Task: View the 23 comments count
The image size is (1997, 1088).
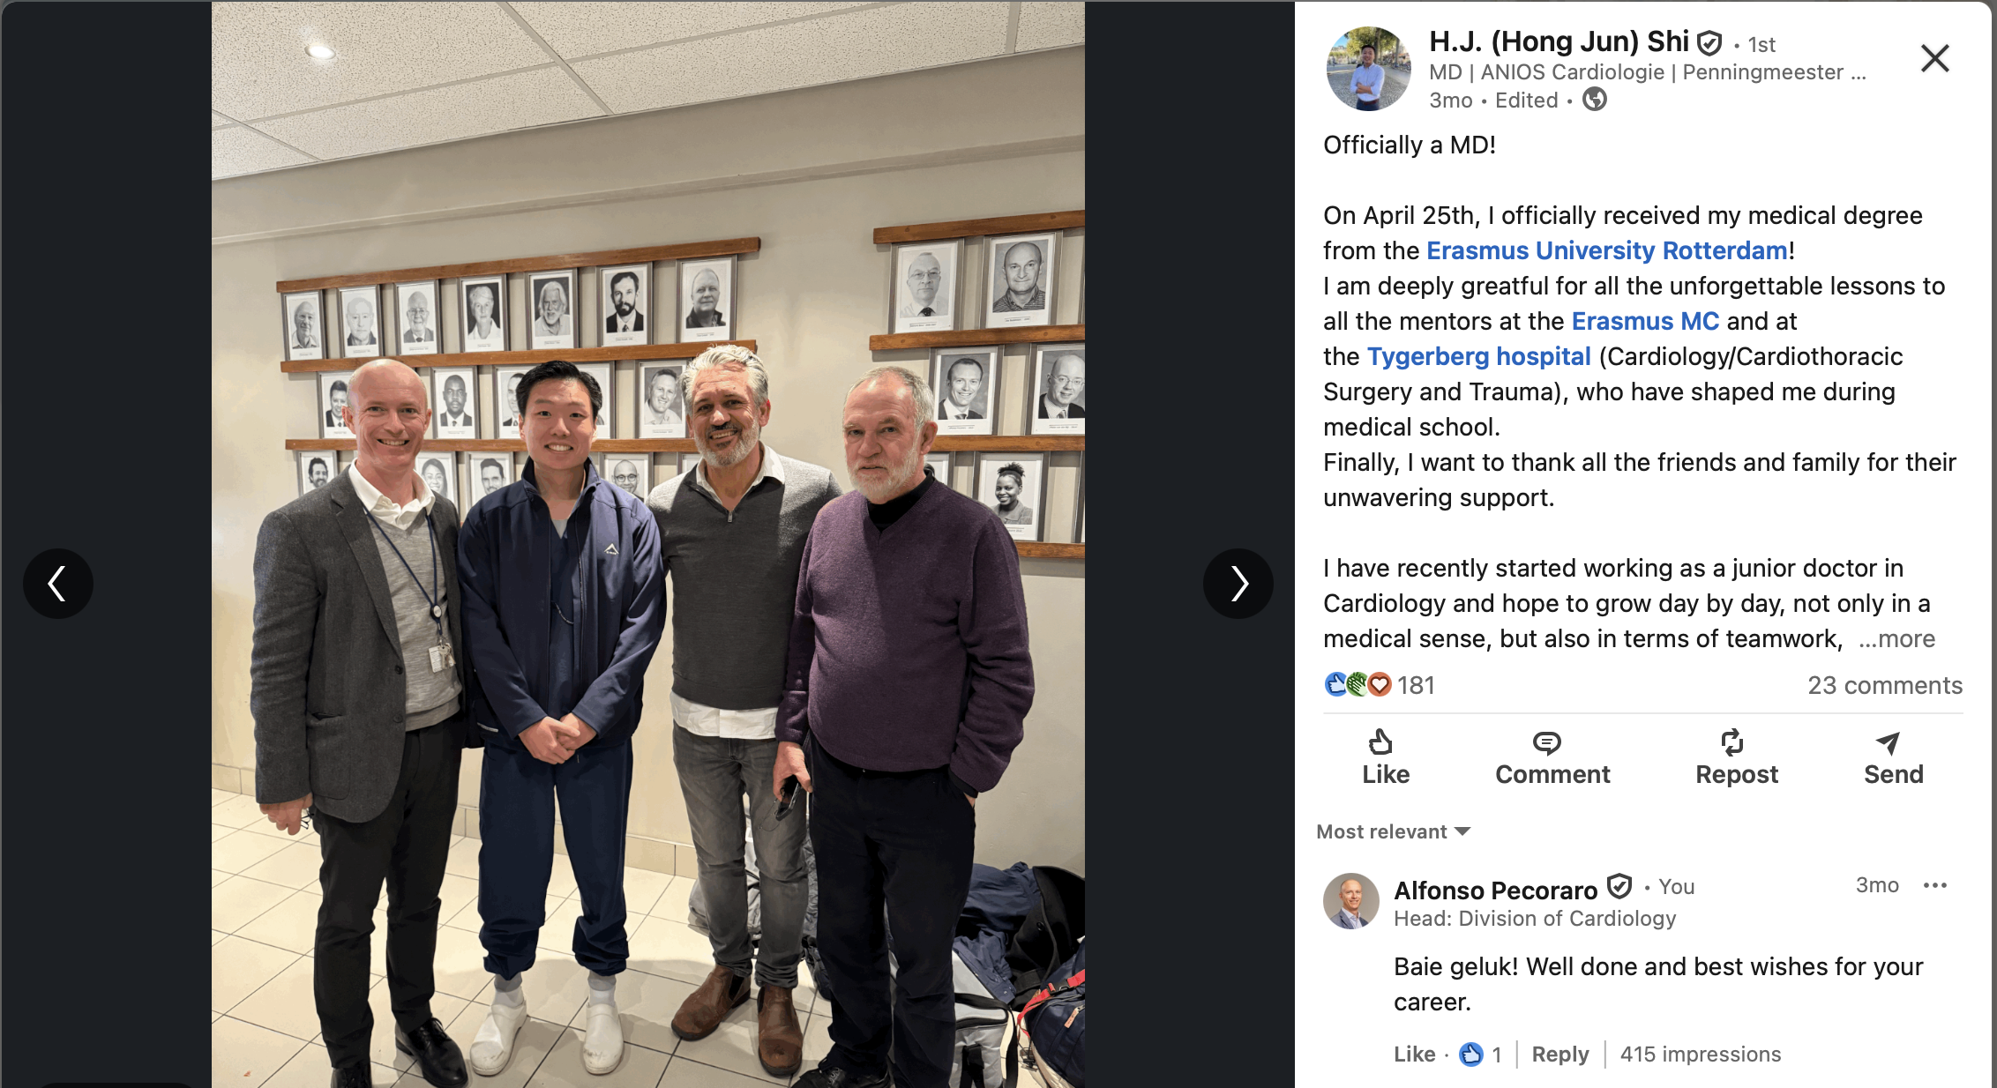Action: point(1885,685)
